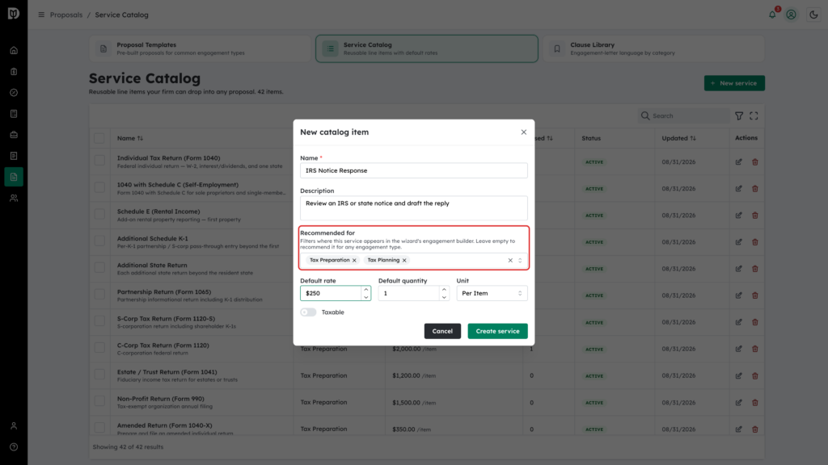Open the Home icon in the sidebar
The height and width of the screenshot is (465, 828).
click(x=14, y=51)
